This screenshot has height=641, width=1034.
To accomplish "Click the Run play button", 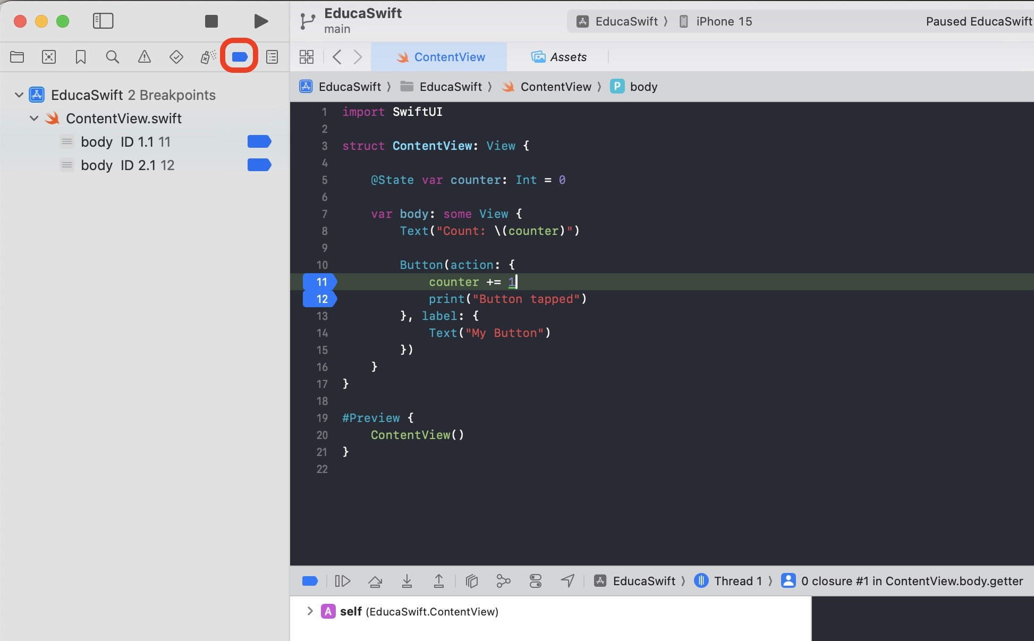I will 260,21.
